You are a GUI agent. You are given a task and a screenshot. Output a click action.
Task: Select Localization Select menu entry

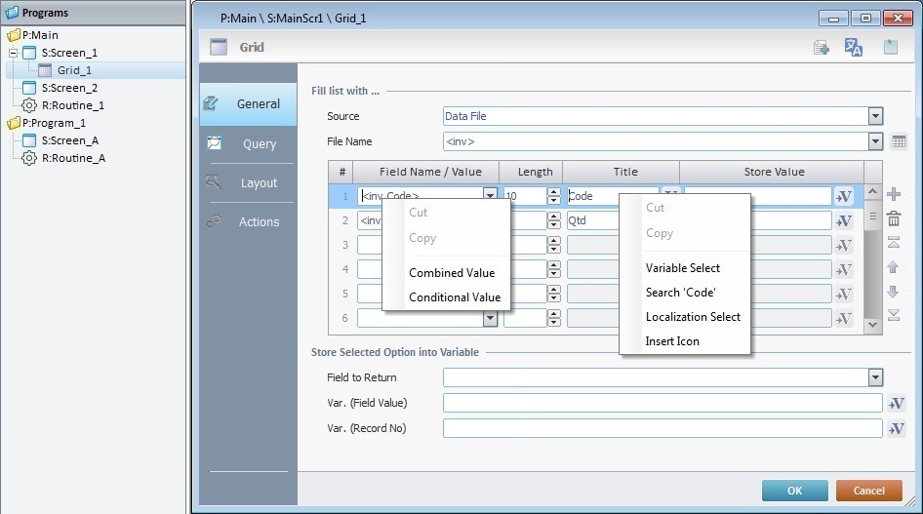pos(692,317)
